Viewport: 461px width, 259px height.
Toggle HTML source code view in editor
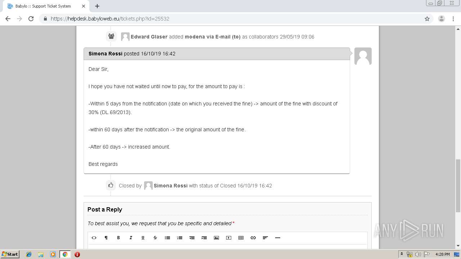(x=94, y=238)
